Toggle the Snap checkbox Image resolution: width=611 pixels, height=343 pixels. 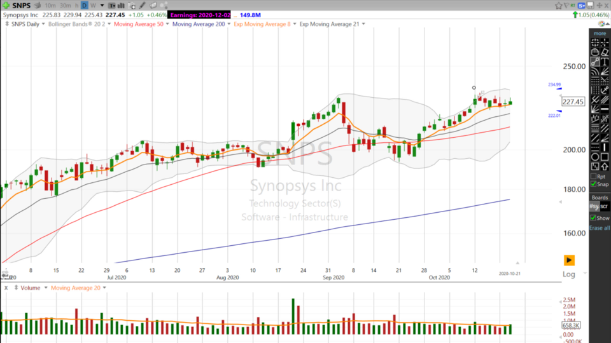(x=593, y=184)
